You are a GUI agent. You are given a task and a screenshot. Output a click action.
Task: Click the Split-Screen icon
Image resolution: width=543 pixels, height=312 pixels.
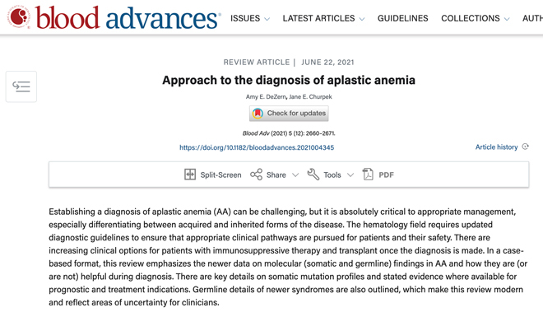tap(190, 175)
